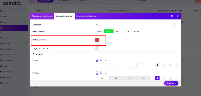Select mobile device icon for Padding
This screenshot has height=96, width=201.
coord(106,73)
